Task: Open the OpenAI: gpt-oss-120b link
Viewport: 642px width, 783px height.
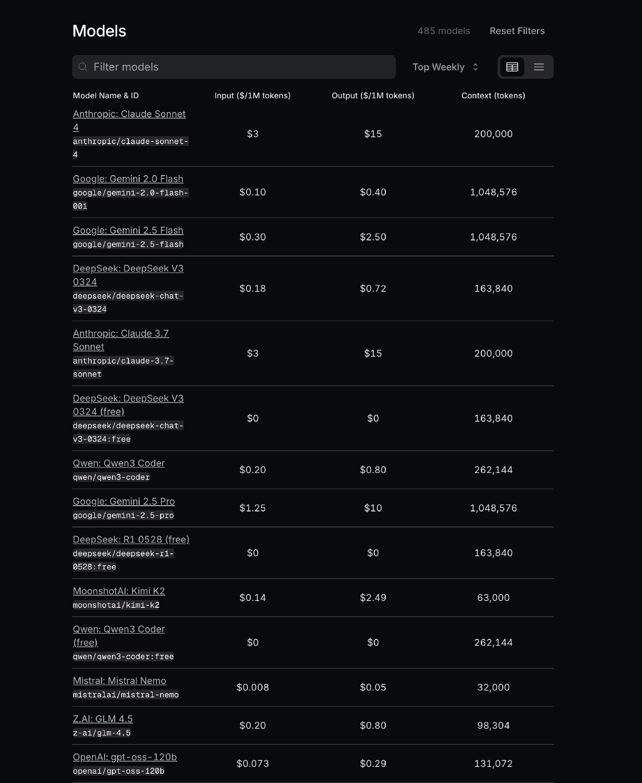Action: 125,757
